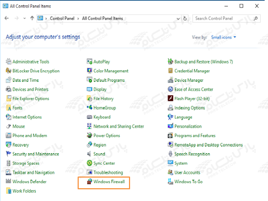Open the Programs and Features link

coord(195,135)
